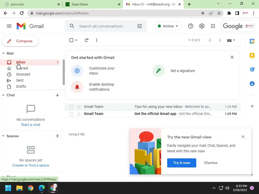Show search options filter icon

(140, 26)
